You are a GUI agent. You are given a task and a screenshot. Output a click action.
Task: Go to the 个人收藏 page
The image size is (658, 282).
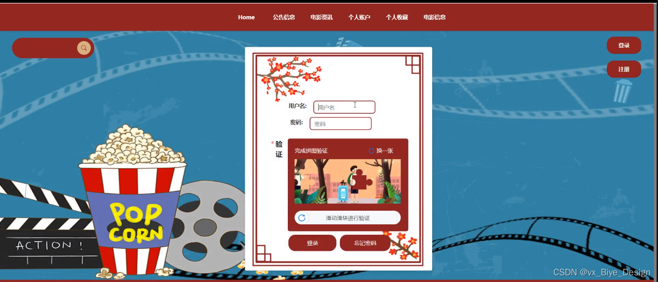[x=397, y=17]
